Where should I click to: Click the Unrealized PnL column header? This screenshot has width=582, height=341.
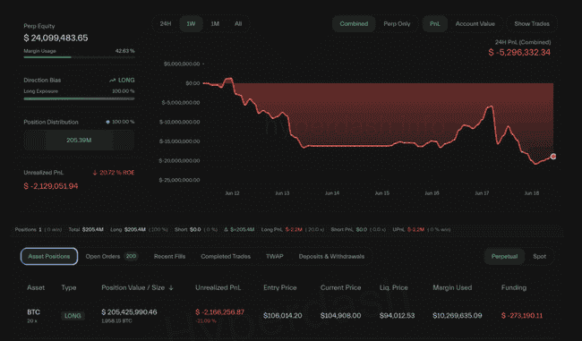pyautogui.click(x=218, y=287)
